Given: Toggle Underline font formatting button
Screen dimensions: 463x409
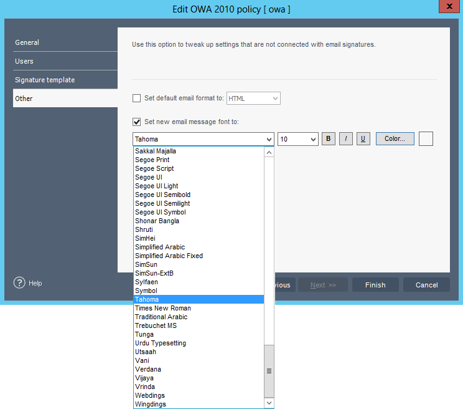Looking at the screenshot, I should [x=363, y=138].
